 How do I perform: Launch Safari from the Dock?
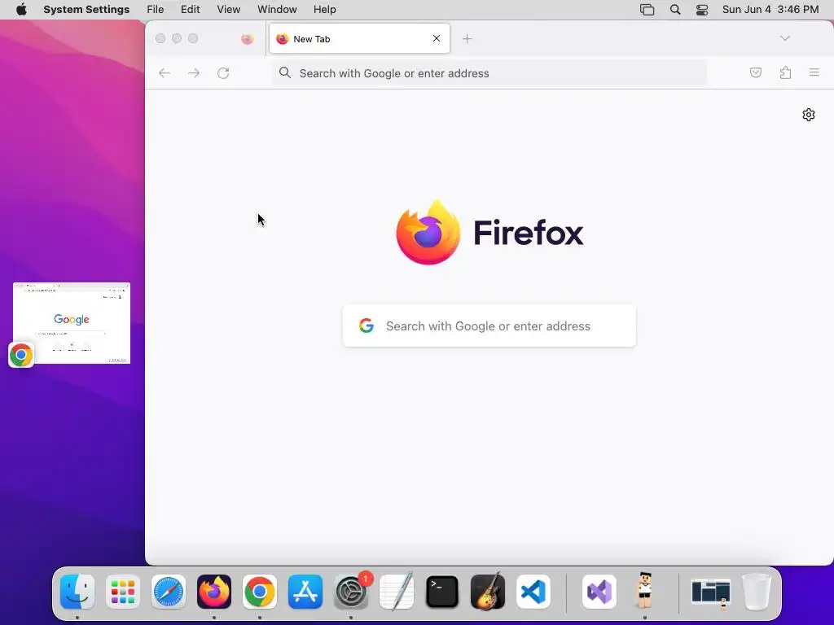[x=169, y=592]
